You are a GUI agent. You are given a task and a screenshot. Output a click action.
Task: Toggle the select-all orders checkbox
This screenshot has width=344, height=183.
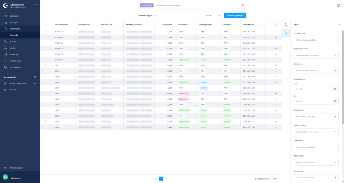coord(46,25)
